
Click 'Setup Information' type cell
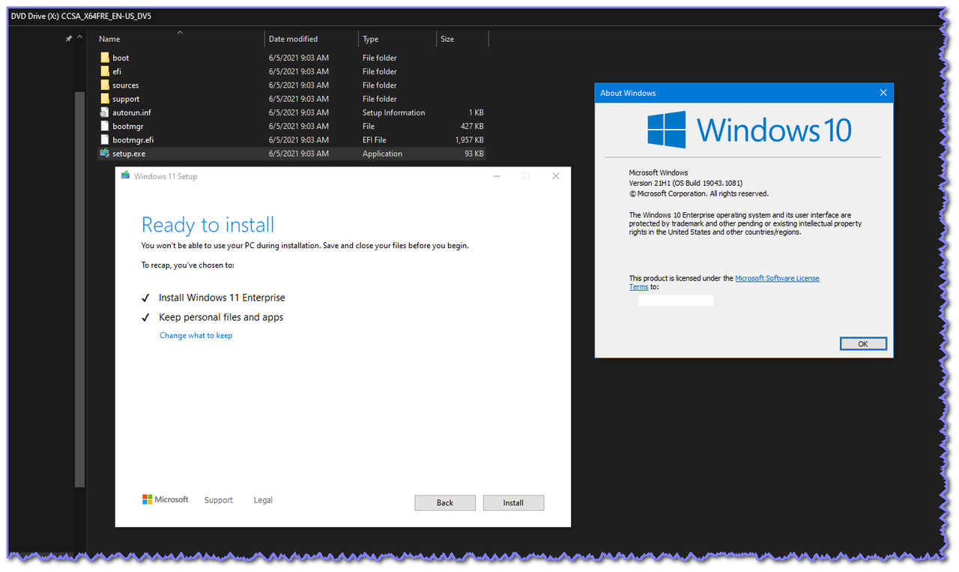coord(393,112)
